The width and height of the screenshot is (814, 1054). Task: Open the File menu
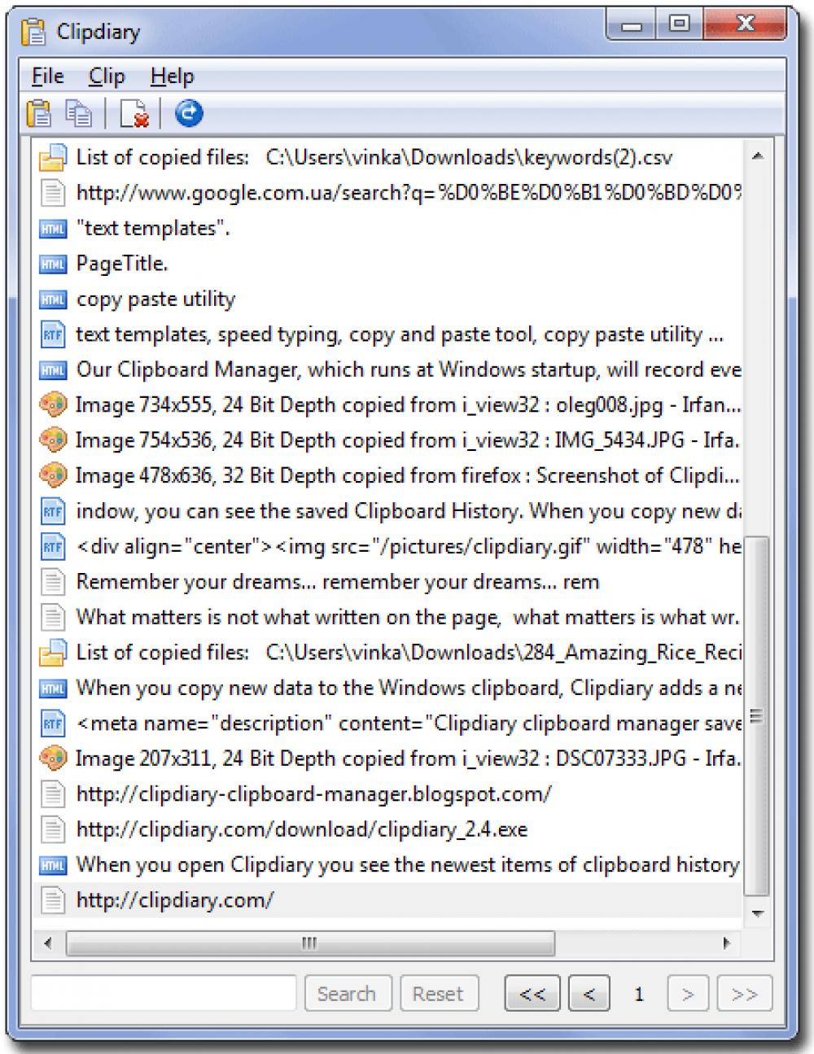pos(46,76)
